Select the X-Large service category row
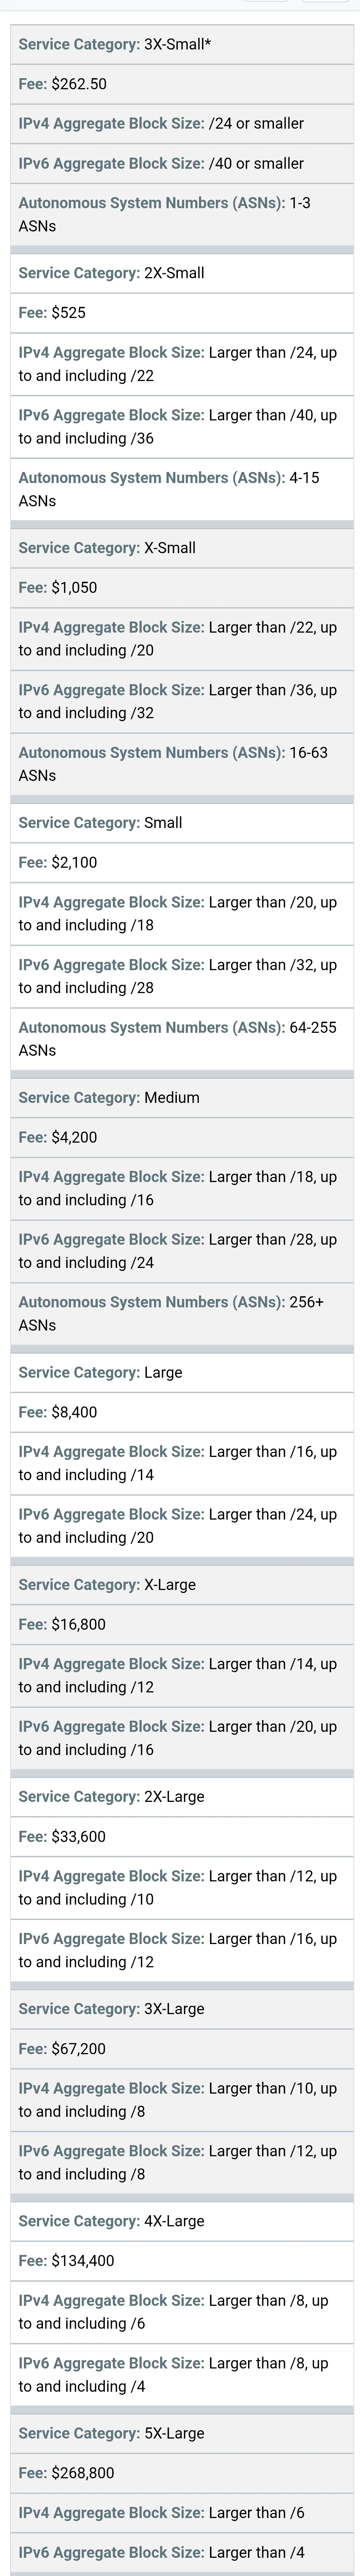This screenshot has width=360, height=2576. click(x=182, y=1585)
